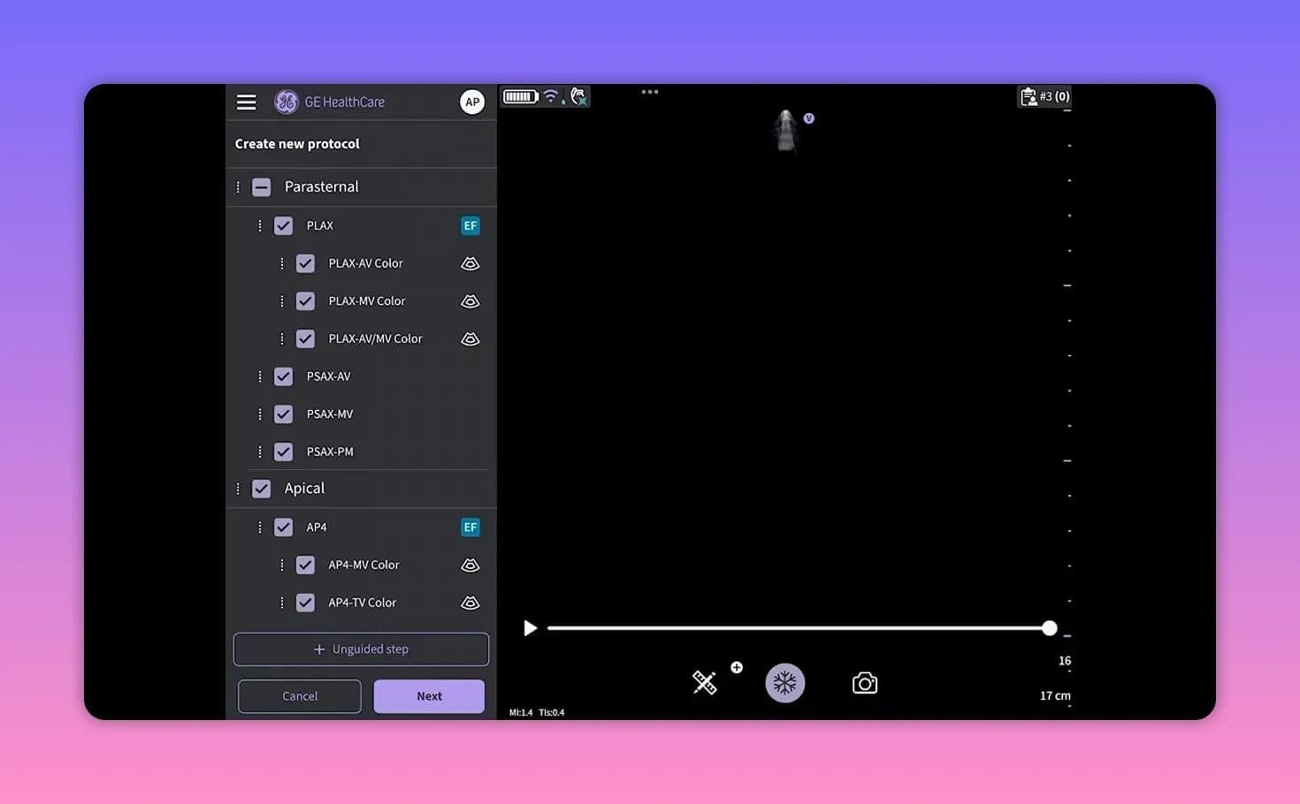Play the cine loop
Image resolution: width=1300 pixels, height=804 pixels.
(531, 628)
